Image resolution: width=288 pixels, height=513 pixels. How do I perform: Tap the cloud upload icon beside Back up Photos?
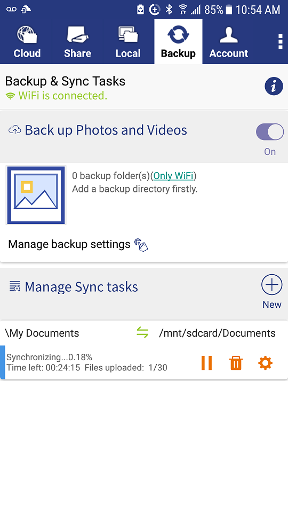point(15,130)
